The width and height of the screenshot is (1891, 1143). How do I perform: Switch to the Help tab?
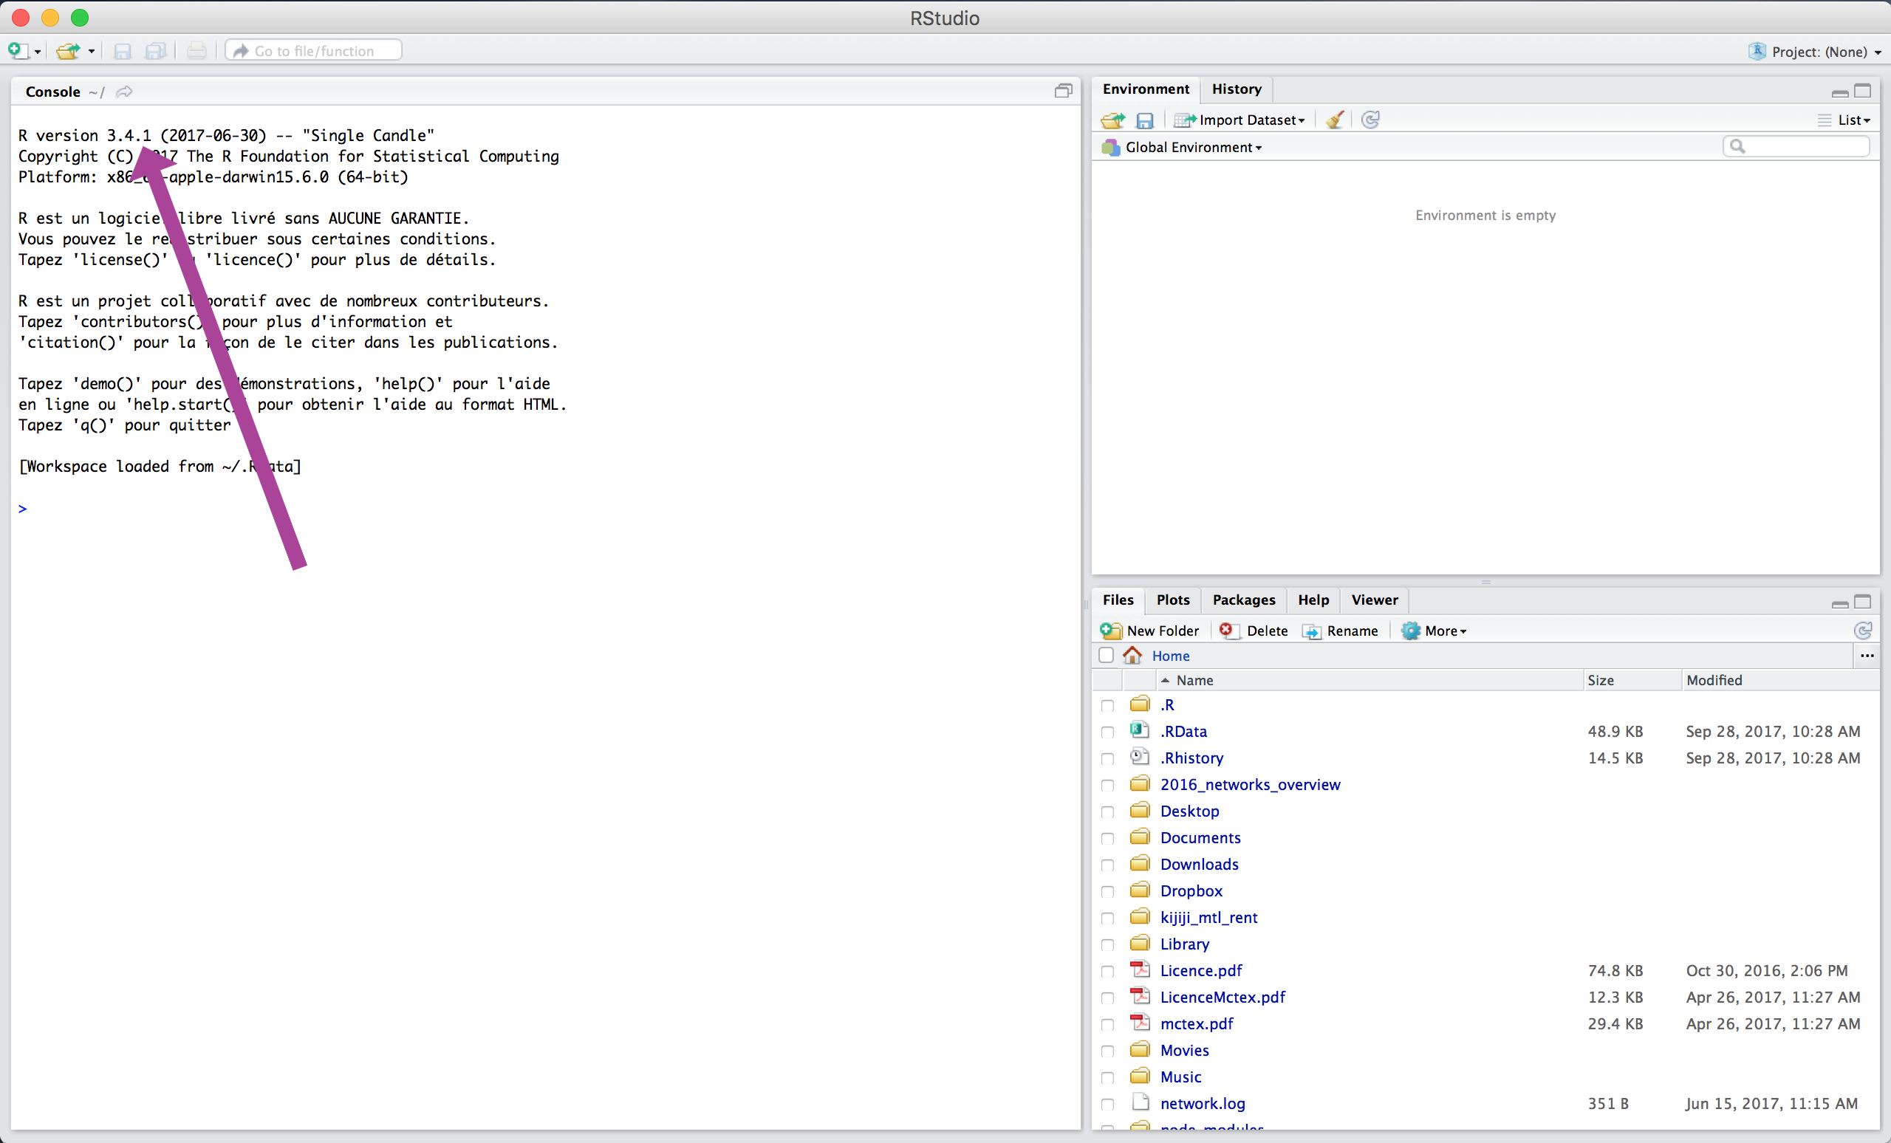point(1313,600)
